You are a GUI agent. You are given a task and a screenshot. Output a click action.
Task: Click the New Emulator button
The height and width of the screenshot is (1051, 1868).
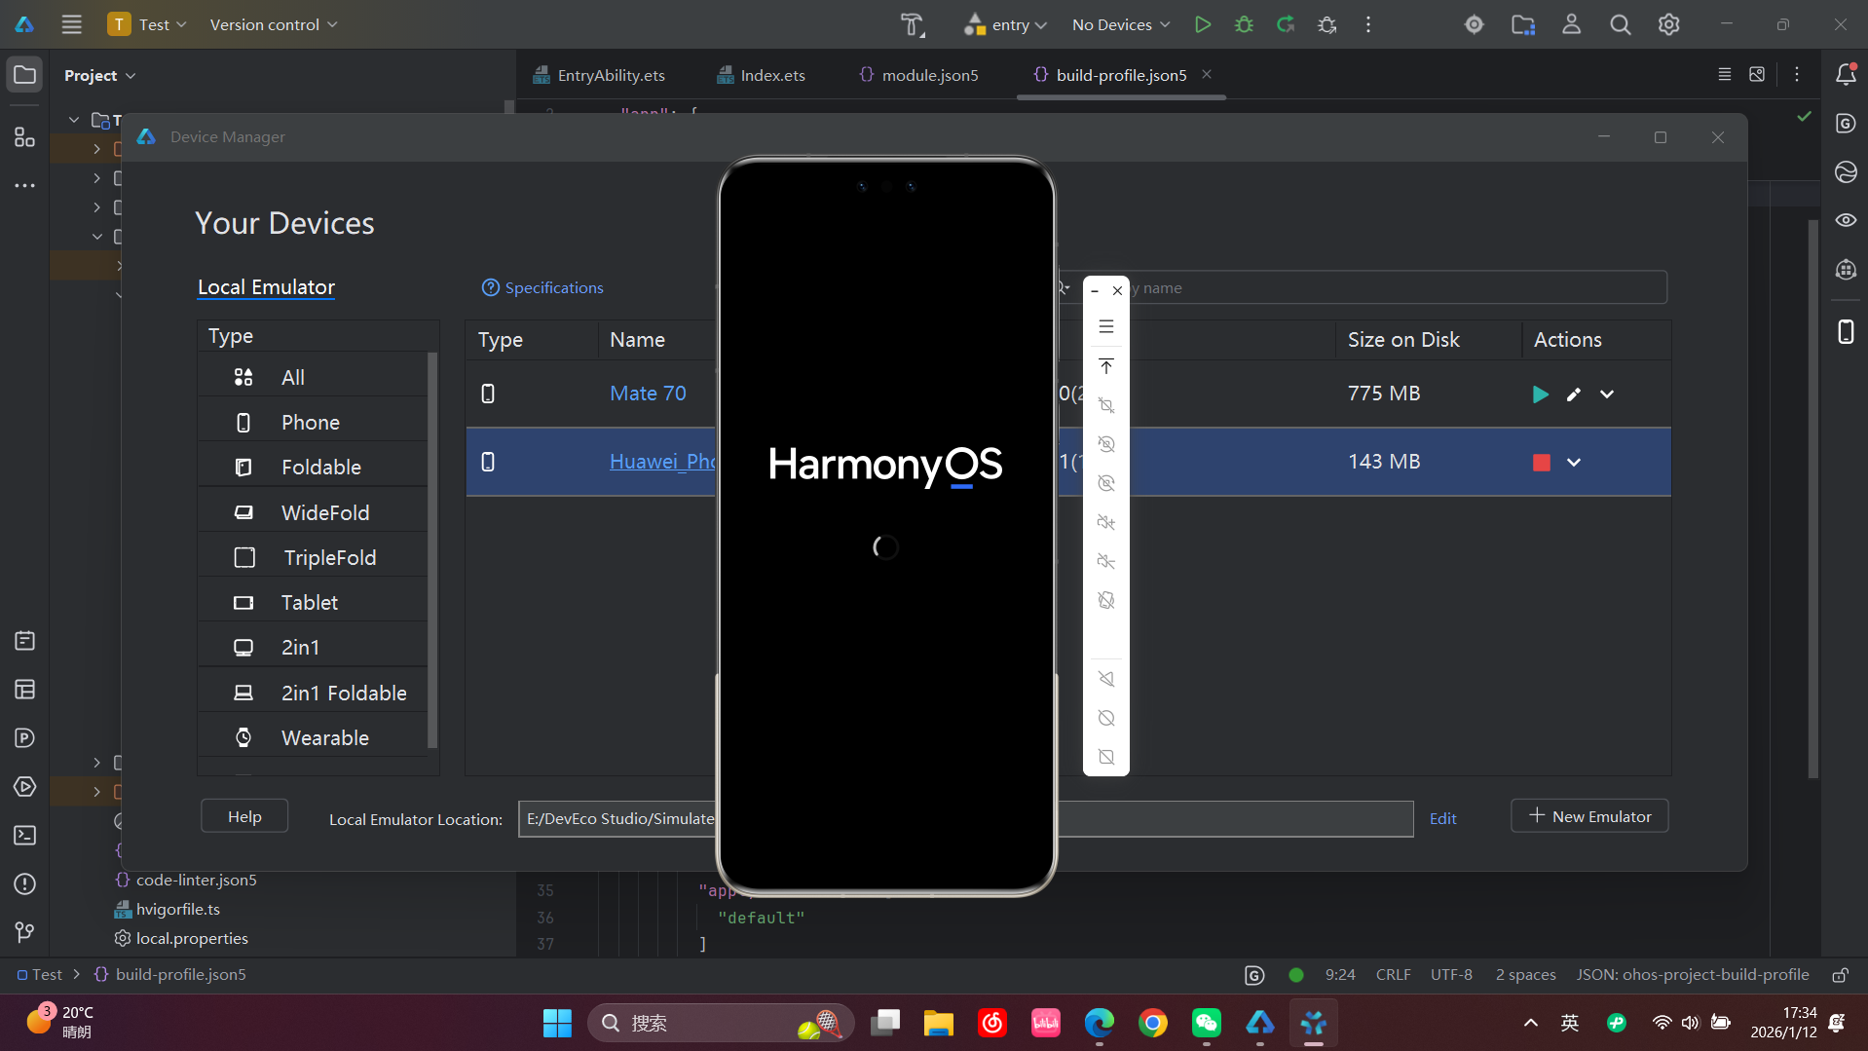click(1588, 816)
